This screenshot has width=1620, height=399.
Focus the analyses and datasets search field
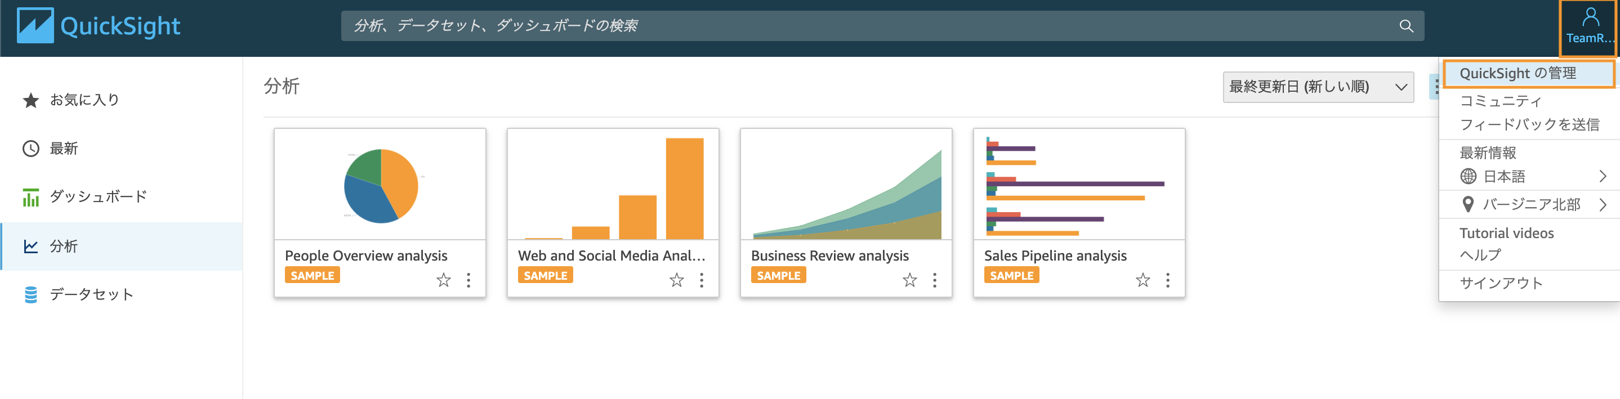coord(868,26)
